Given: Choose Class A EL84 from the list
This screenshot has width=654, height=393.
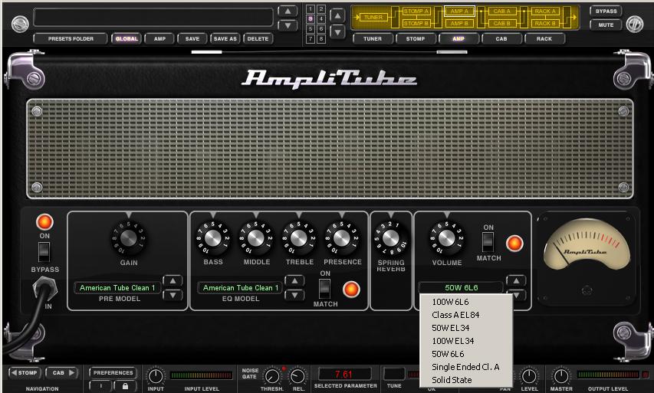Looking at the screenshot, I should (x=455, y=315).
